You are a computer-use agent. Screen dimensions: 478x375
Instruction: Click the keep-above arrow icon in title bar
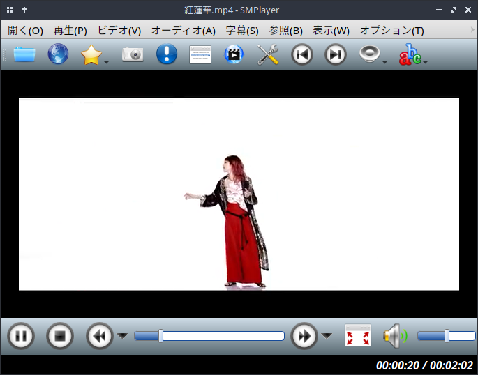click(24, 10)
